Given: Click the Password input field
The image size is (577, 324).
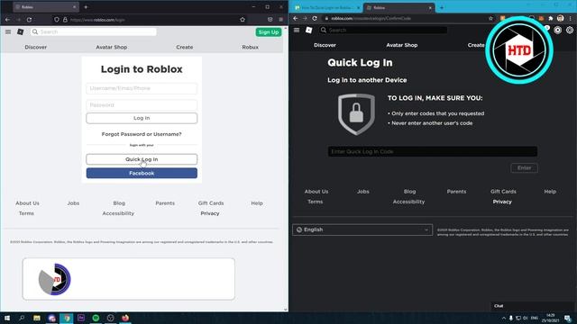Looking at the screenshot, I should (x=142, y=105).
